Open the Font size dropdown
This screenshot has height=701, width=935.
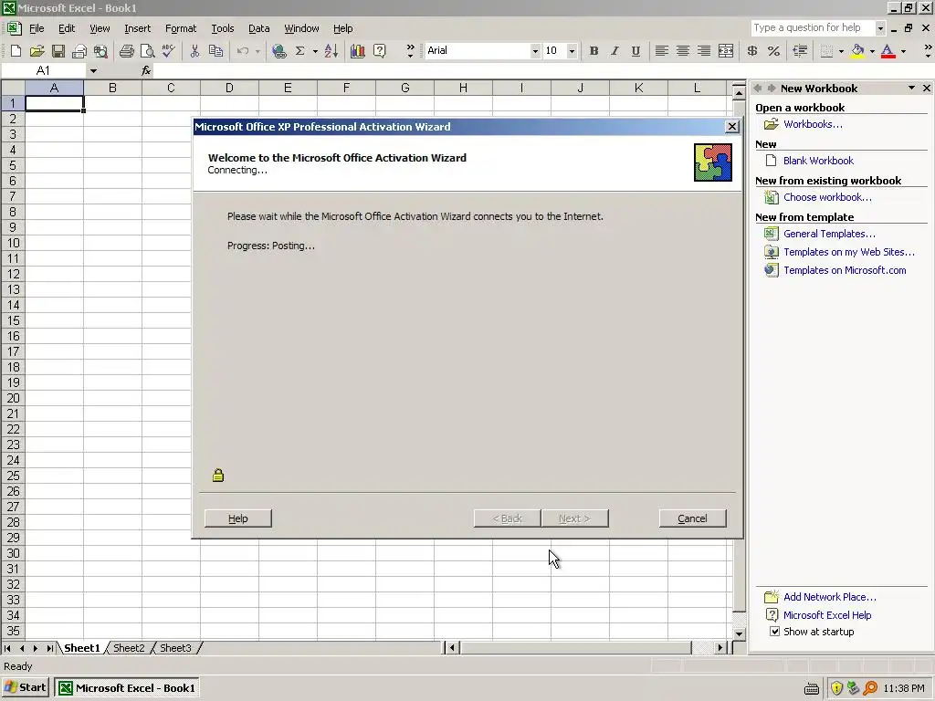click(572, 51)
